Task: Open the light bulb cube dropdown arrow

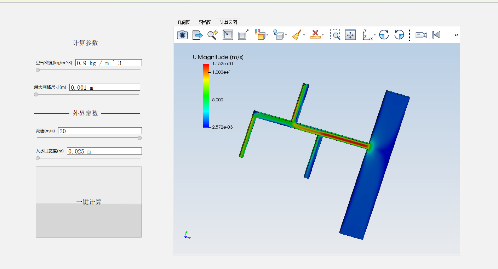Action: click(x=286, y=35)
